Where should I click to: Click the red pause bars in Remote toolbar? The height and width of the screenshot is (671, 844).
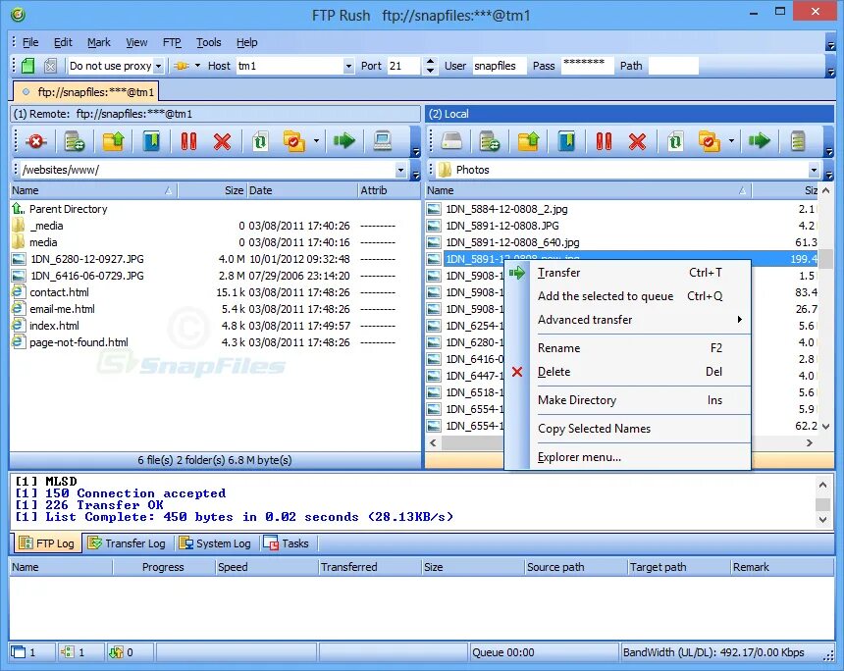(188, 141)
